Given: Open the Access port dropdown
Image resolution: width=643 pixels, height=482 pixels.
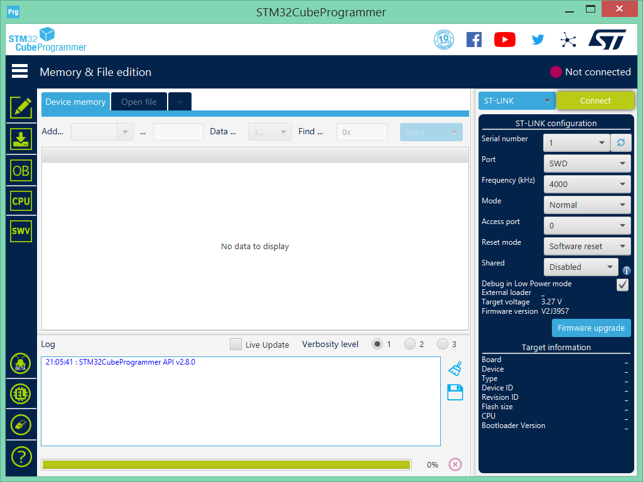Looking at the screenshot, I should coord(587,225).
